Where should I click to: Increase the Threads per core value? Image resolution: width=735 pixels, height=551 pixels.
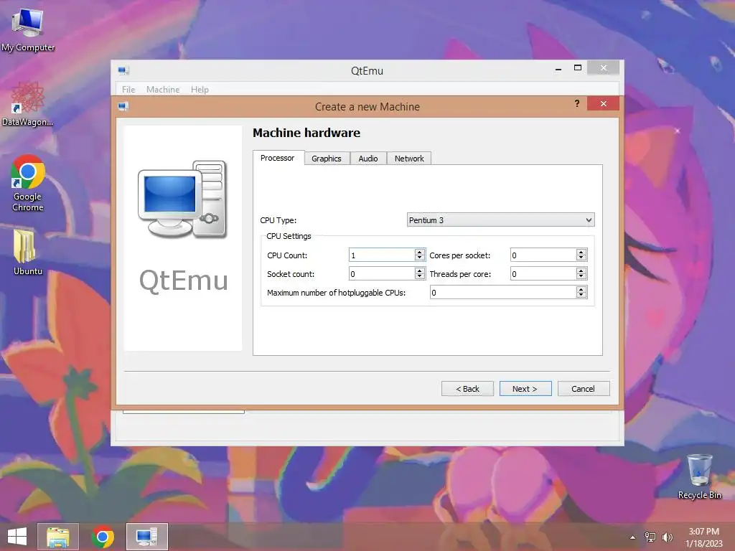(581, 270)
